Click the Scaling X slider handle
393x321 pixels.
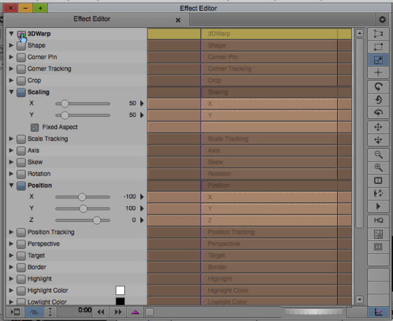pos(65,104)
